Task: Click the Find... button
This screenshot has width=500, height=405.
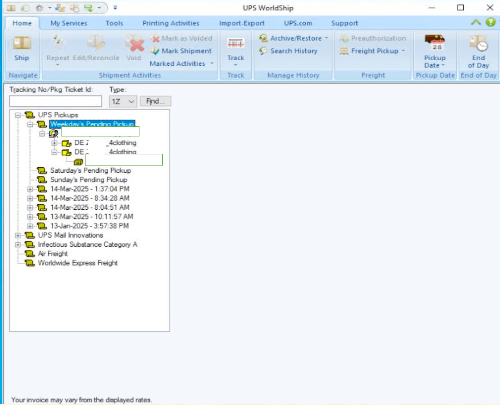Action: [x=155, y=102]
